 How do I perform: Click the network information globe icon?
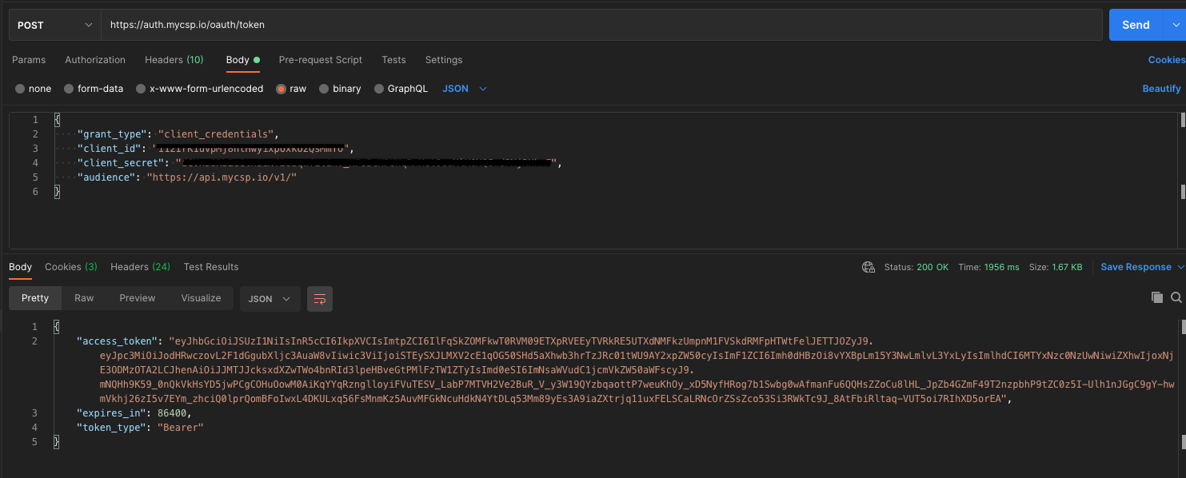tap(869, 267)
